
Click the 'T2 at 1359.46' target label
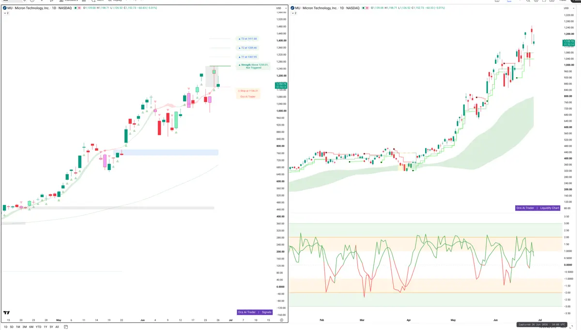pos(247,48)
